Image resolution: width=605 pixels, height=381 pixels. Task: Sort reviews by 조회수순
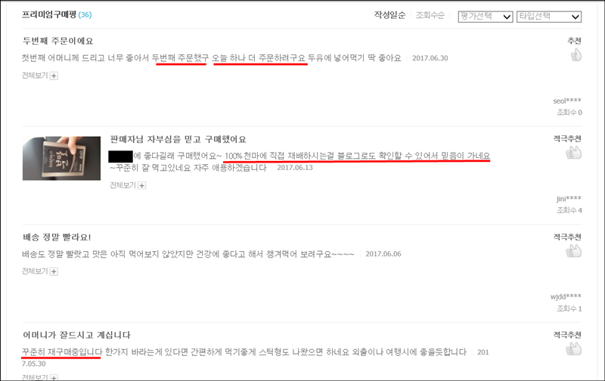[430, 15]
